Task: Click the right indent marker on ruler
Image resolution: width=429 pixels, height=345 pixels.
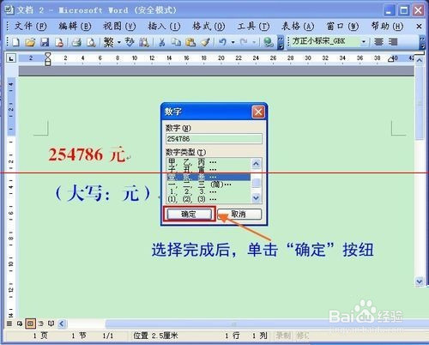Action: 391,59
